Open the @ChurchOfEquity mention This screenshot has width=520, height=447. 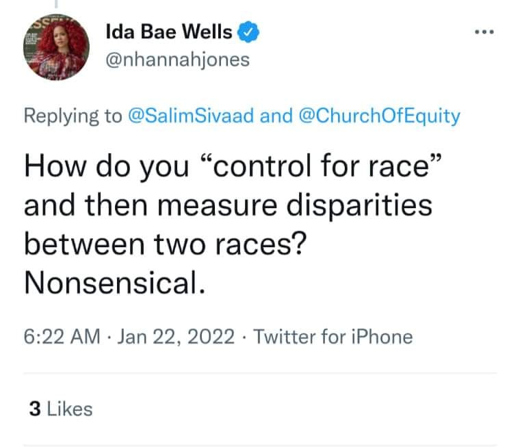tap(379, 116)
